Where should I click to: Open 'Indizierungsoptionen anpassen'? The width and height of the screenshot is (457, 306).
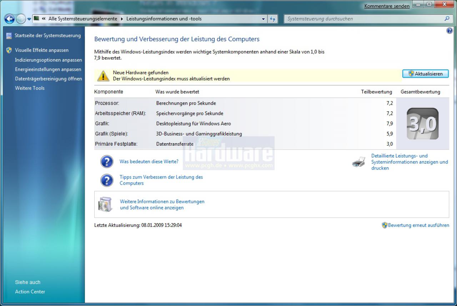[48, 60]
